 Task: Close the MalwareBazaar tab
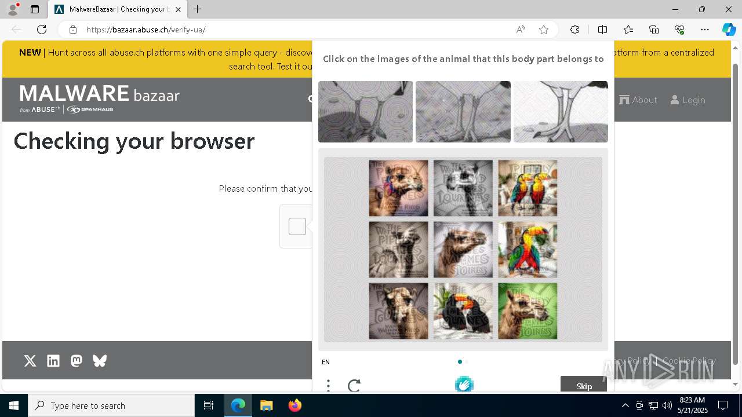click(178, 9)
